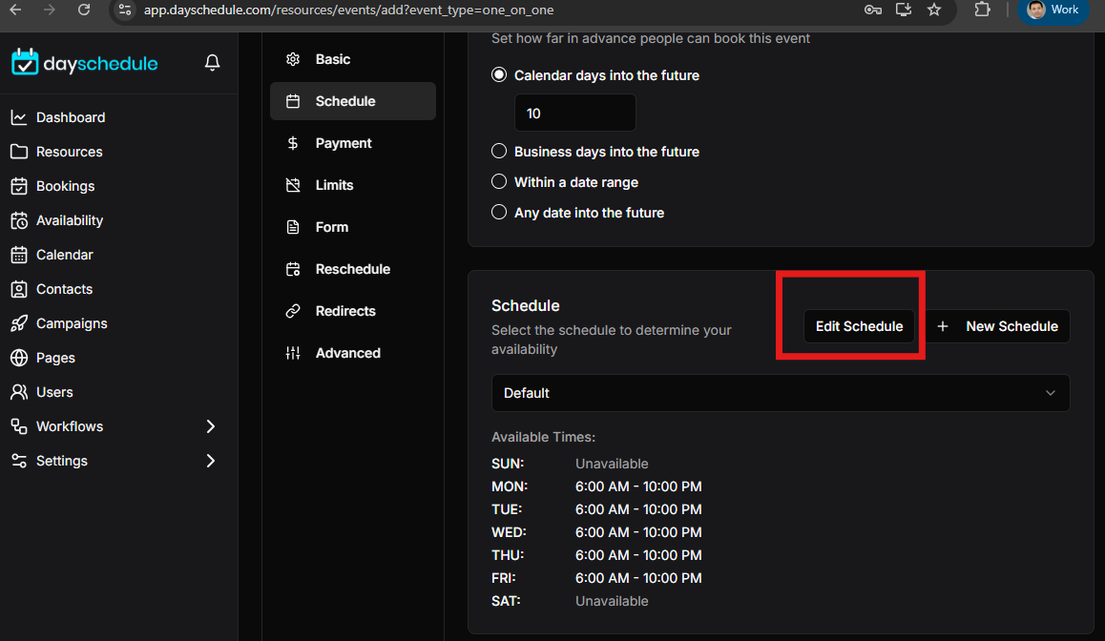The height and width of the screenshot is (641, 1105).
Task: Expand the Settings submenu arrow
Action: pyautogui.click(x=210, y=461)
